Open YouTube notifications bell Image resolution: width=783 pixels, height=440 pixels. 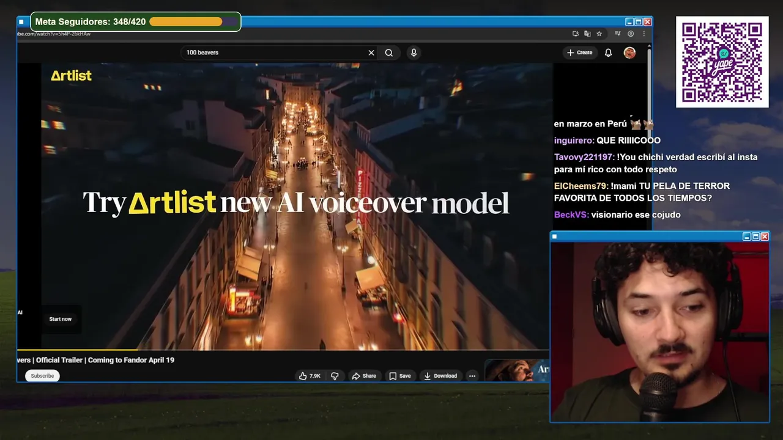[x=608, y=53]
